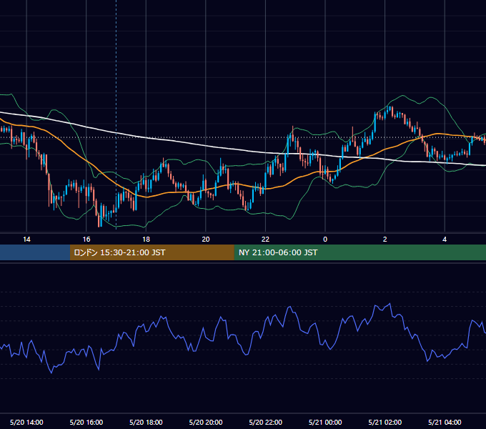Click hour label 18 on price chart axis
This screenshot has width=486, height=429.
tap(146, 240)
